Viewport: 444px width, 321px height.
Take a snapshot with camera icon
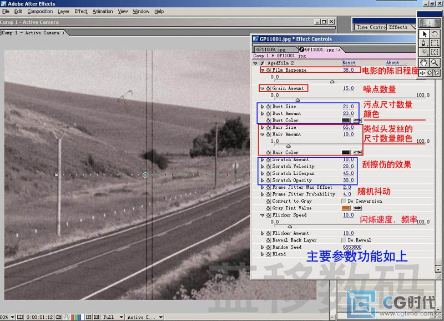coord(59,317)
